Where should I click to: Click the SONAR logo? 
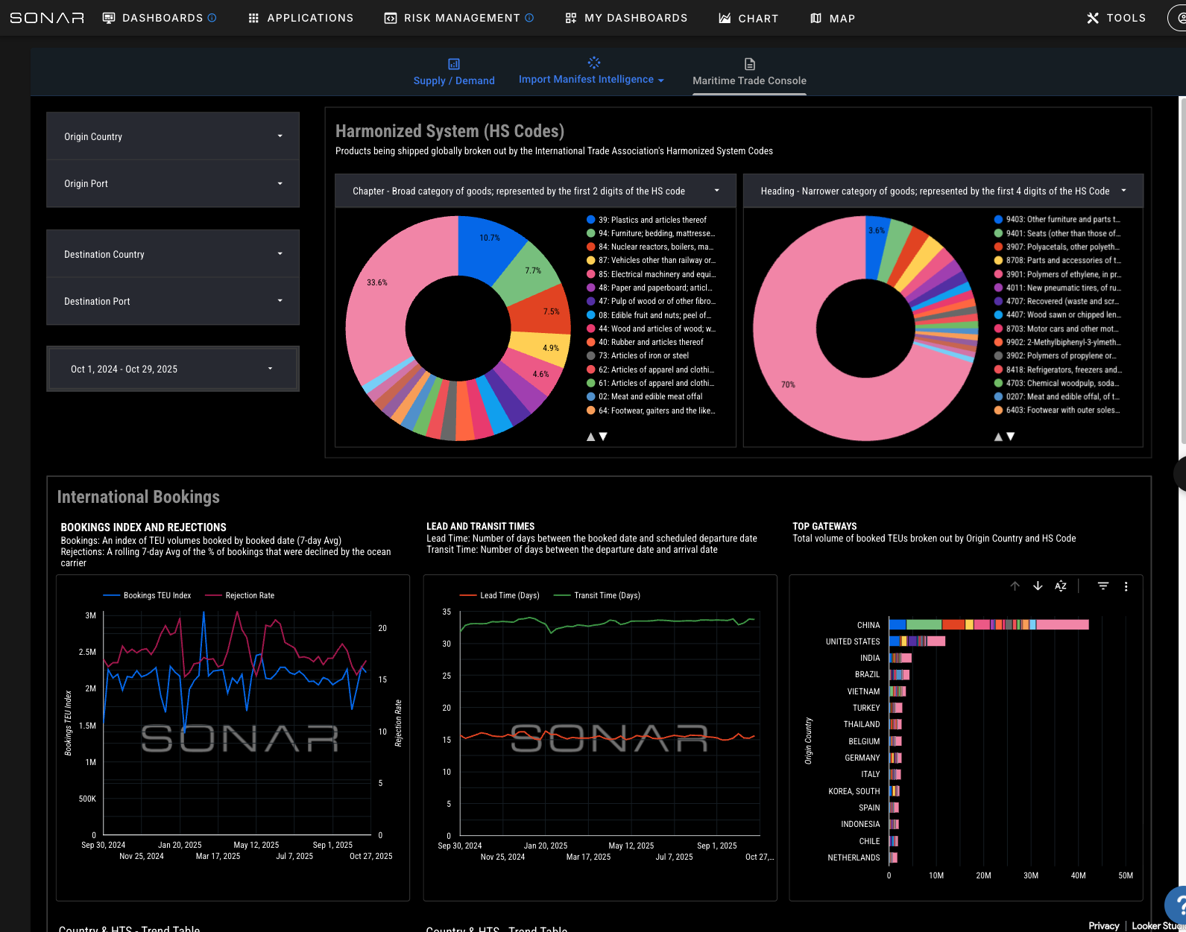coord(47,18)
